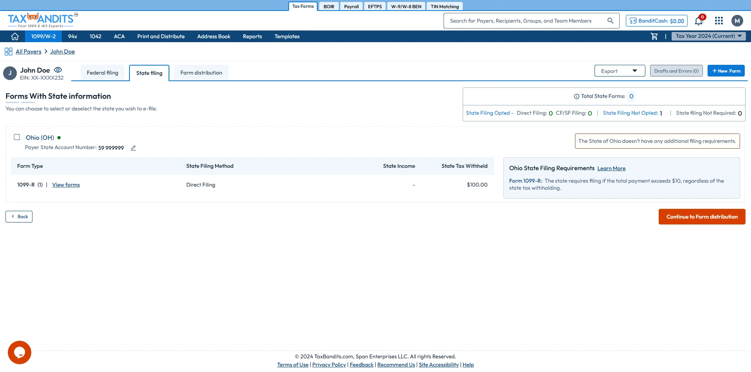Viewport: 751px width, 372px height.
Task: Open Recommend Us footer link
Action: [x=396, y=365]
